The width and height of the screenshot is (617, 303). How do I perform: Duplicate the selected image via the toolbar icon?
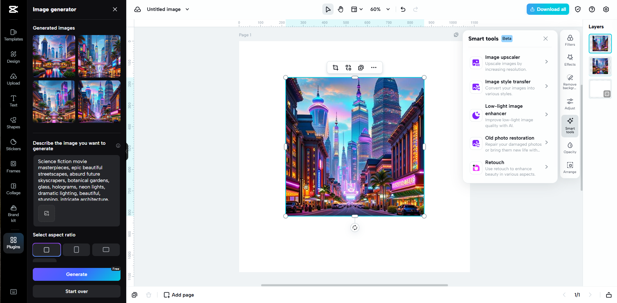(x=361, y=68)
